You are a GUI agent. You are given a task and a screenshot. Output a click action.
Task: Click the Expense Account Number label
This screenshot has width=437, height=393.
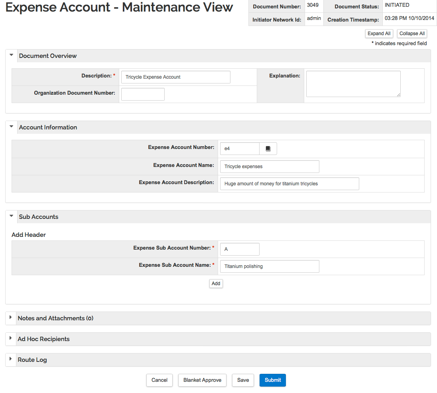pos(181,147)
